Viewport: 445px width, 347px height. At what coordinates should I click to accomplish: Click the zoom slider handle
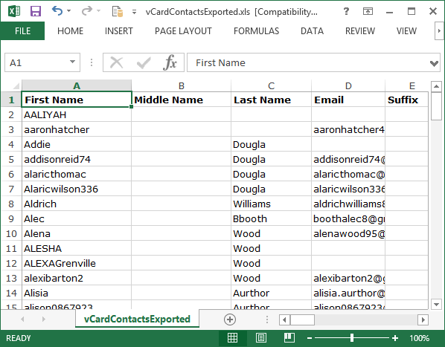coord(352,338)
